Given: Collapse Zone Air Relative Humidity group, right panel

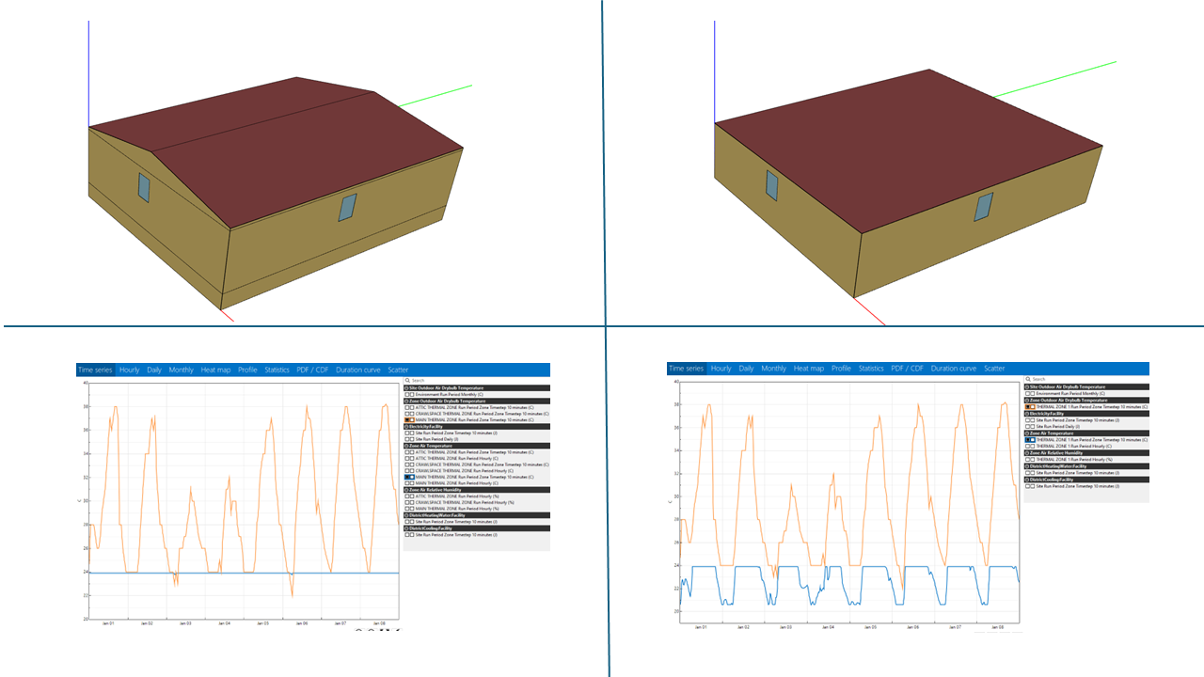Looking at the screenshot, I should click(1027, 453).
